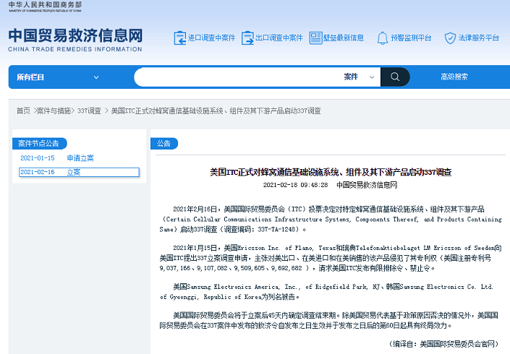Open the 案件 search type dropdown
Screen dimensions: 510x354
coord(359,77)
